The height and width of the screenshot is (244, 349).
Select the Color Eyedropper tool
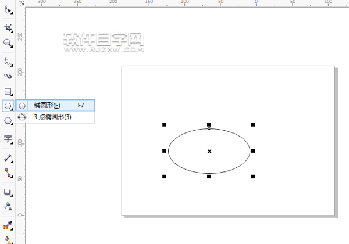pyautogui.click(x=8, y=225)
